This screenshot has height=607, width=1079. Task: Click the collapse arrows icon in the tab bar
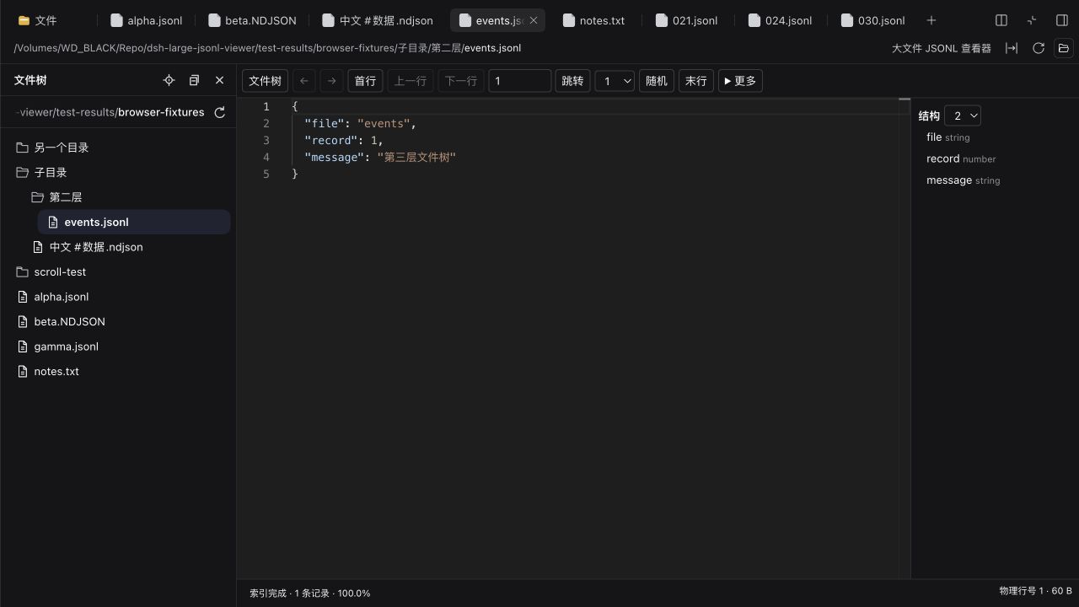(x=1032, y=20)
